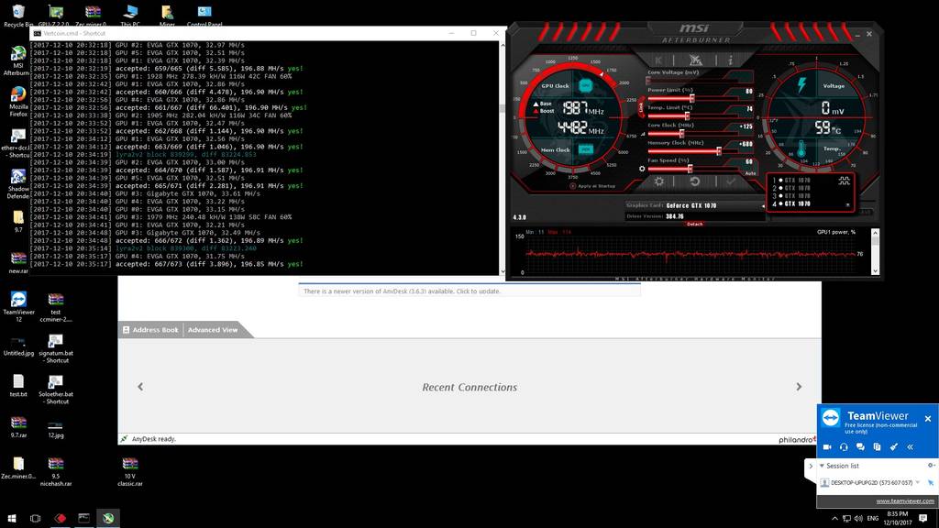Image resolution: width=939 pixels, height=528 pixels.
Task: Go to previous AnyDesk recent connections
Action: (140, 387)
